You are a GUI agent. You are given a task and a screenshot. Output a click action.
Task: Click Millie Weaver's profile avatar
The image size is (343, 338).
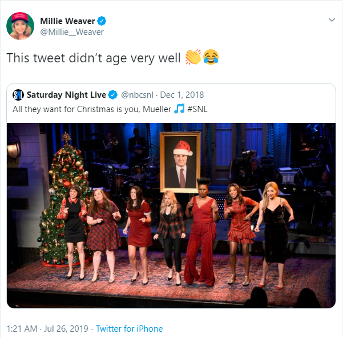pyautogui.click(x=21, y=25)
